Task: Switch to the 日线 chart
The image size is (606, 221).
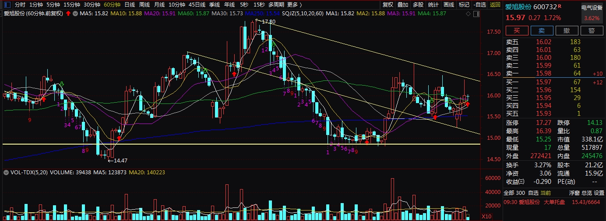Action: click(x=130, y=4)
